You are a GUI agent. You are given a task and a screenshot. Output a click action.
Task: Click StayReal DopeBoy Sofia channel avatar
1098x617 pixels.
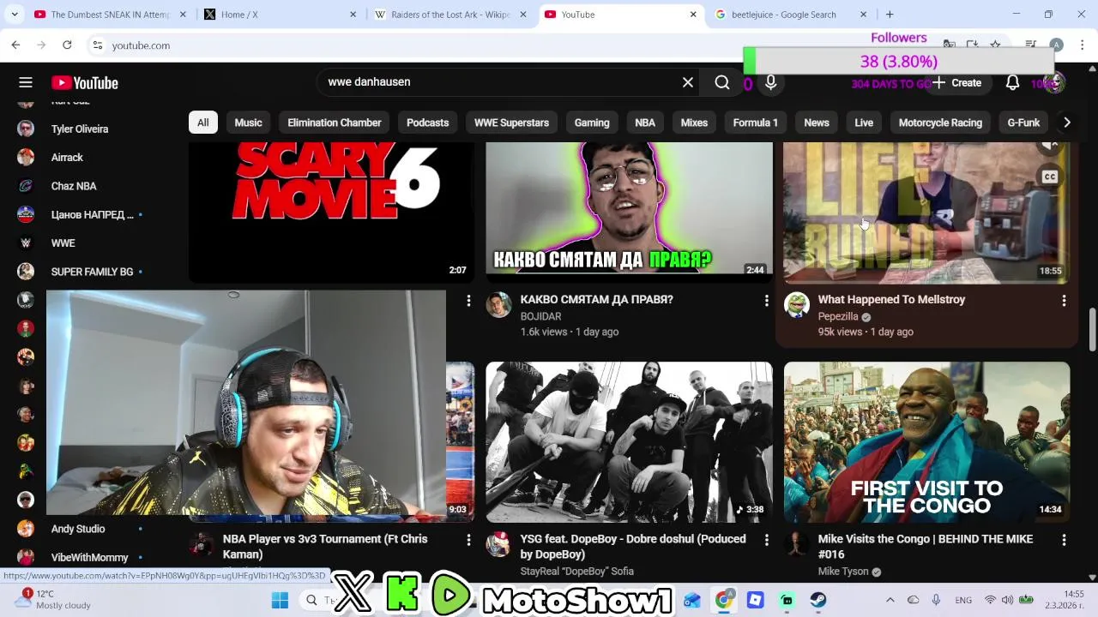tap(499, 544)
